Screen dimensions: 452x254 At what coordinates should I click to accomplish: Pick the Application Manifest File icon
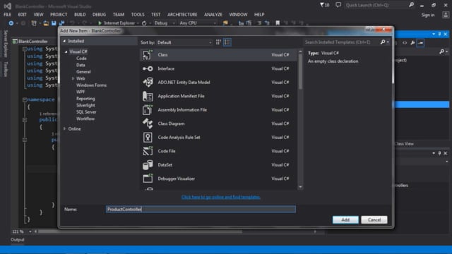tap(148, 96)
